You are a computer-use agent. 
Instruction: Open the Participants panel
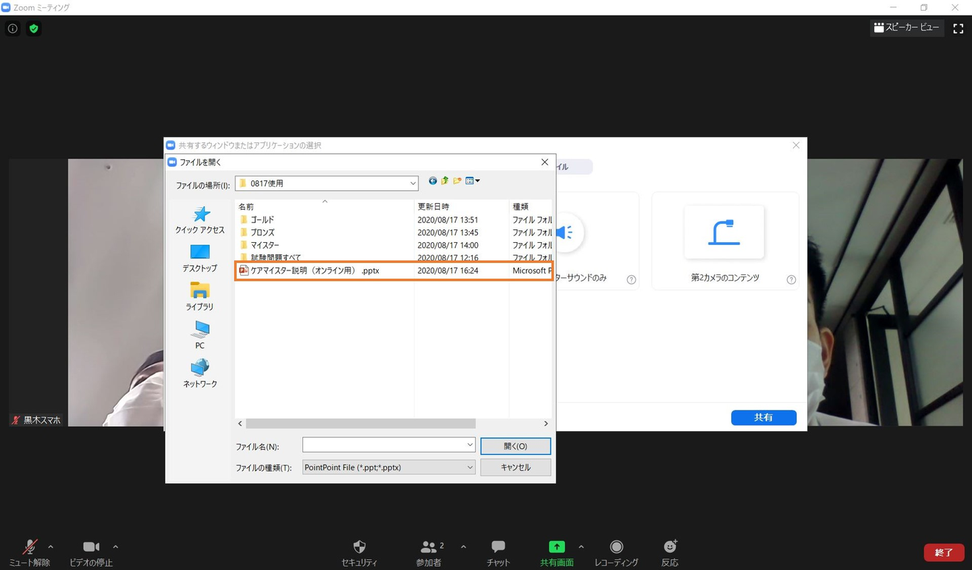[429, 547]
